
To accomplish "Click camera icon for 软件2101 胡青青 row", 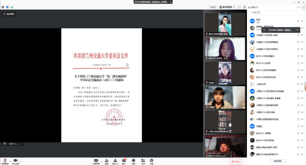I will click(x=302, y=133).
